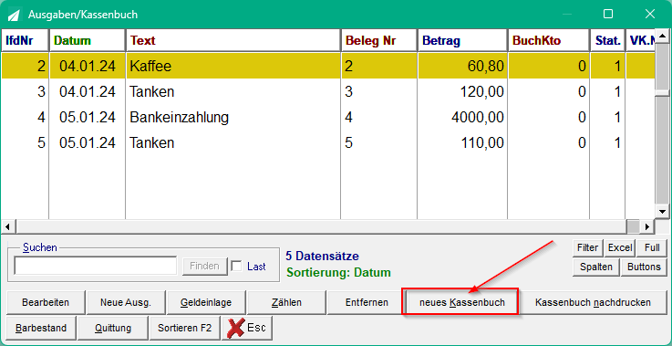
Task: Click the Zählen button
Action: coord(286,303)
